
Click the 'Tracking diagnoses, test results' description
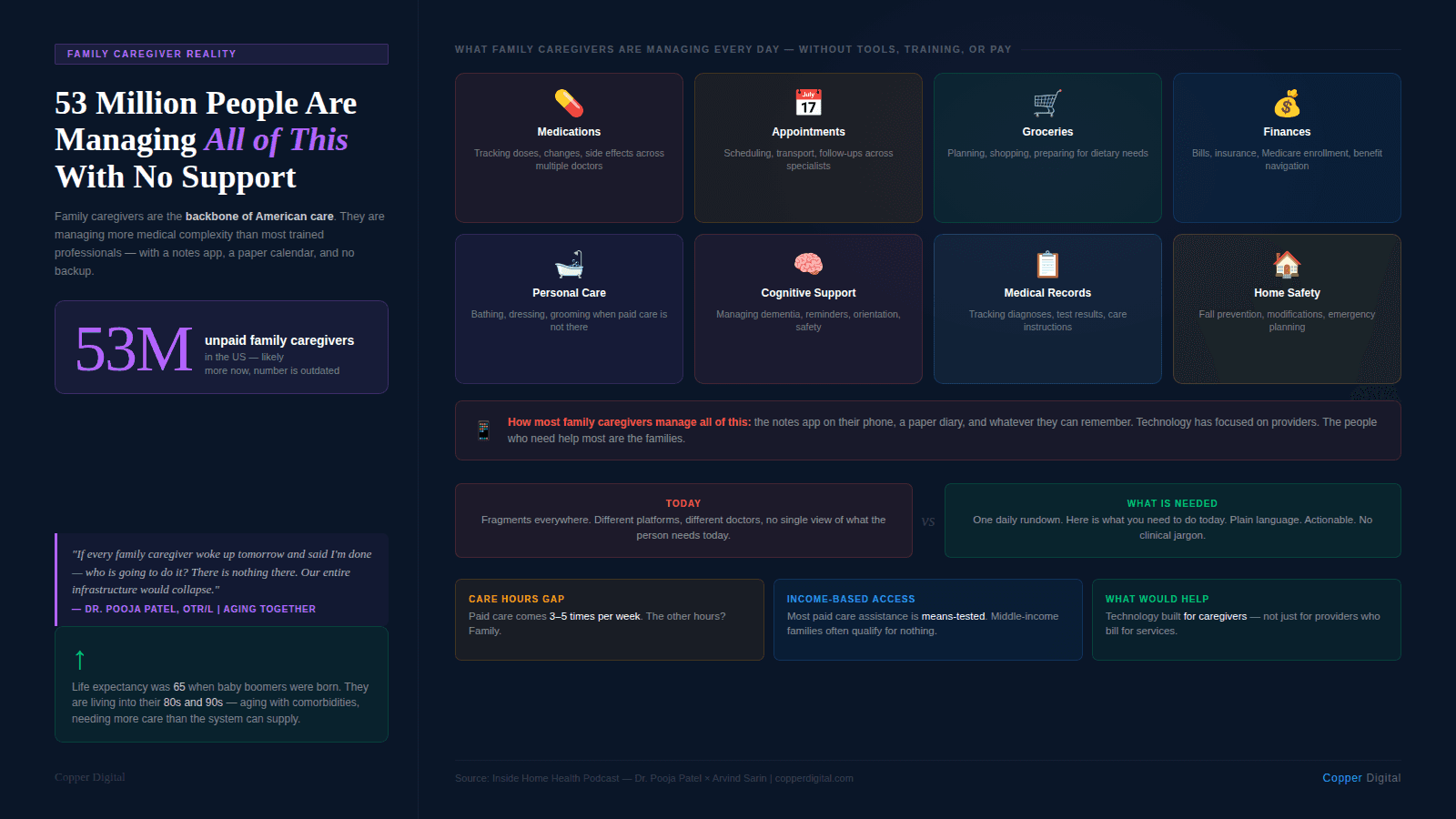point(1047,320)
